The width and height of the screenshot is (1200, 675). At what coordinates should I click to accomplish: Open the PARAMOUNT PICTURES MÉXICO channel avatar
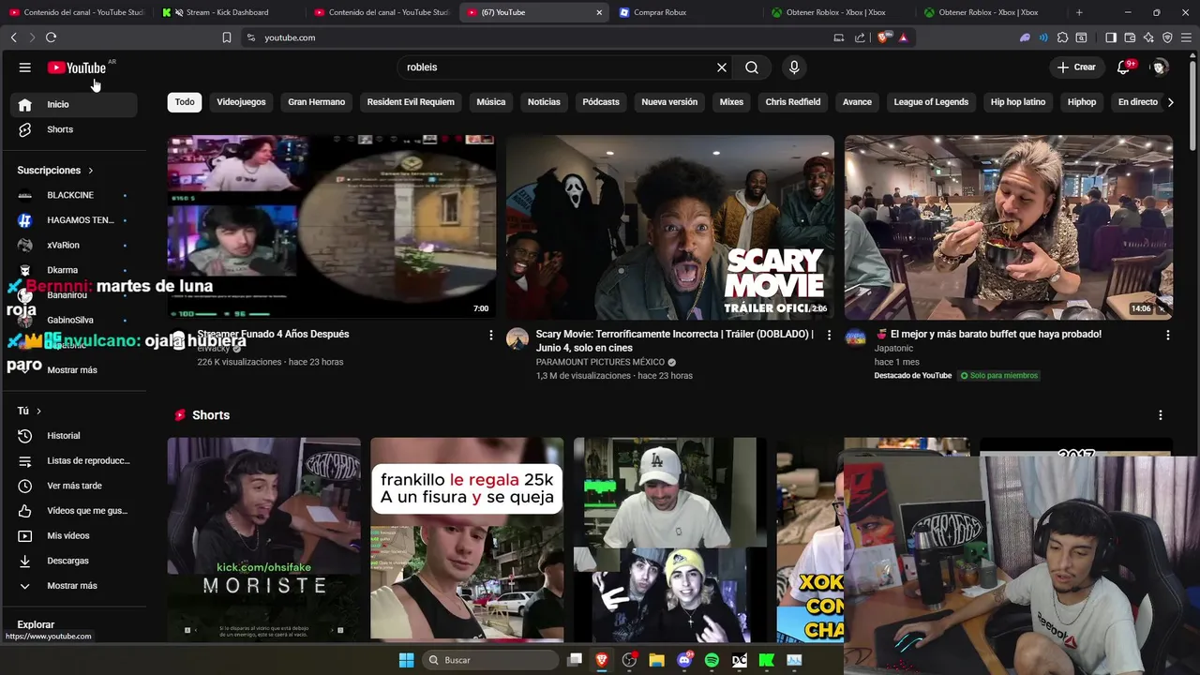[517, 338]
